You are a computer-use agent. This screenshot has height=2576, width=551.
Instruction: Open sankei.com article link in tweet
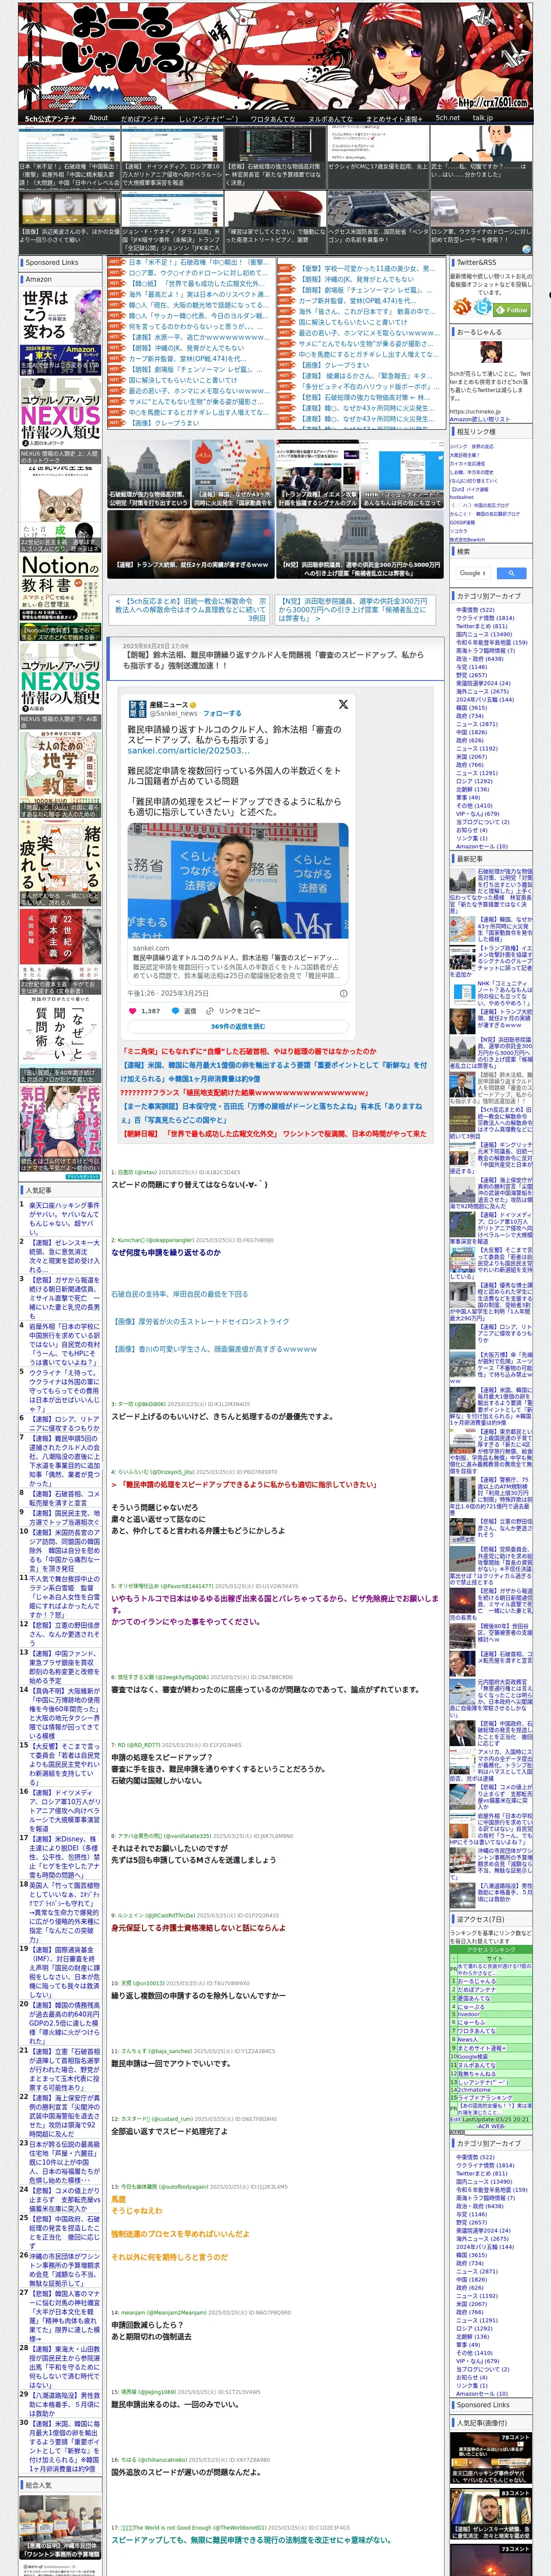point(189,750)
